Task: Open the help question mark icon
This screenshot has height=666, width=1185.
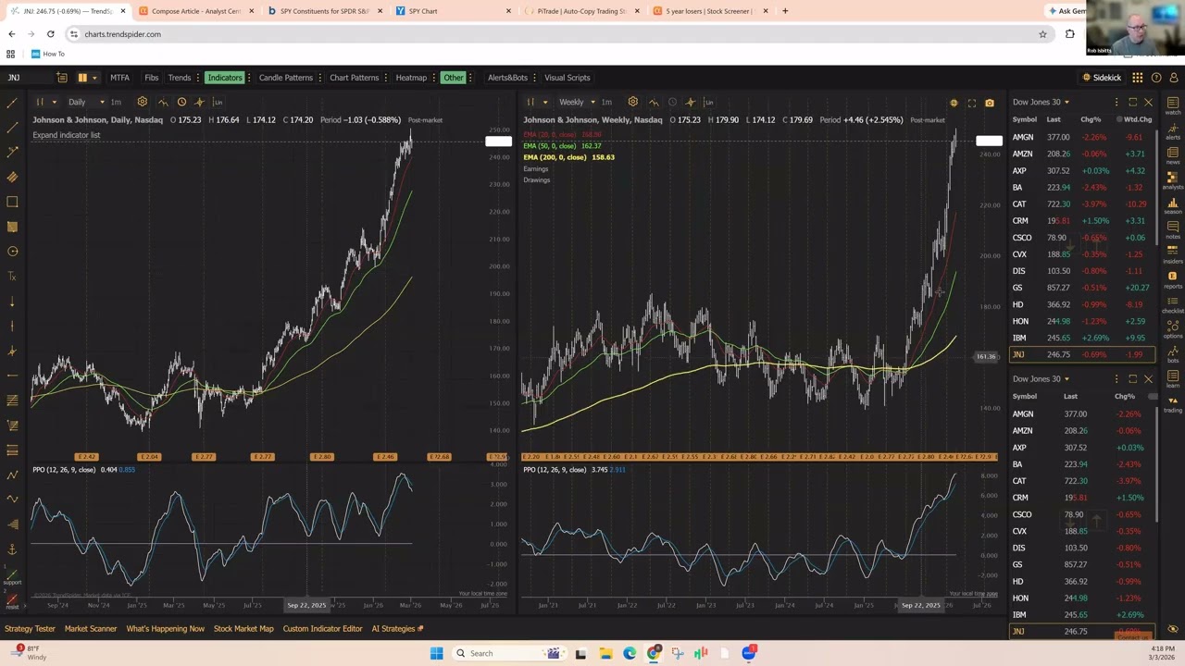Action: click(x=1155, y=78)
